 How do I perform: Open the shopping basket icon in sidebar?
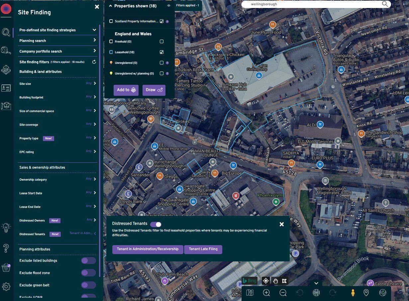tap(6, 267)
